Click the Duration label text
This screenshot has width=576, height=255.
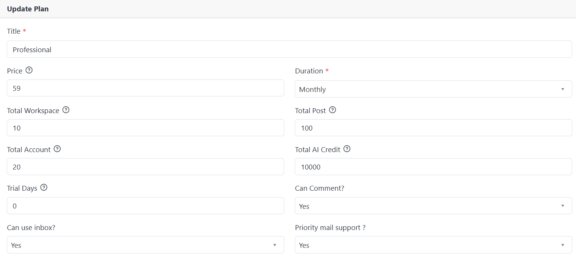(309, 71)
